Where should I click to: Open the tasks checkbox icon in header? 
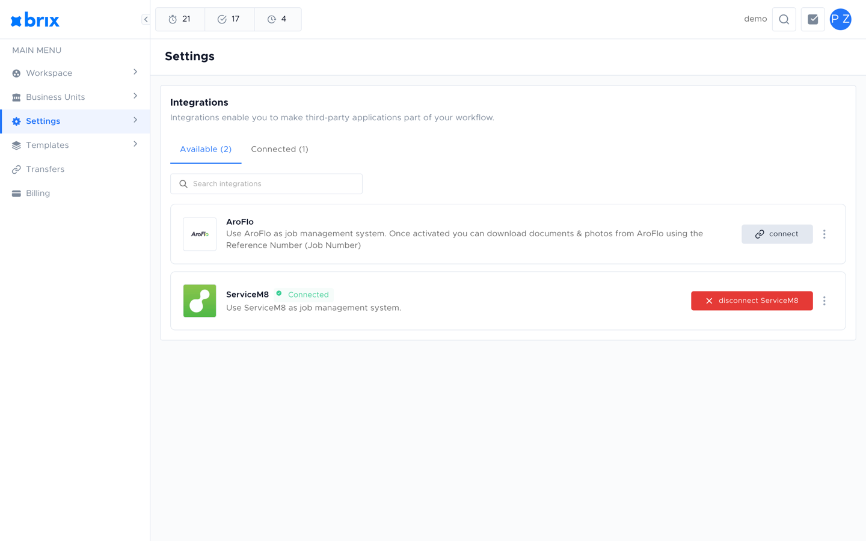coord(812,19)
